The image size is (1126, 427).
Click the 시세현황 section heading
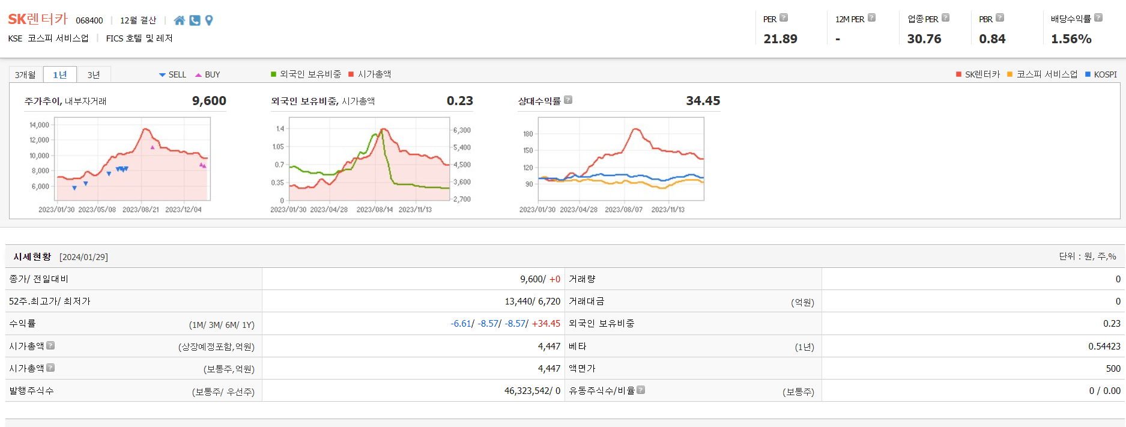tap(32, 257)
